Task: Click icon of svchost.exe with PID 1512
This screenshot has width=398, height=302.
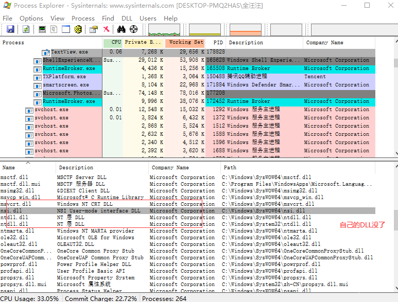Action: [29, 127]
